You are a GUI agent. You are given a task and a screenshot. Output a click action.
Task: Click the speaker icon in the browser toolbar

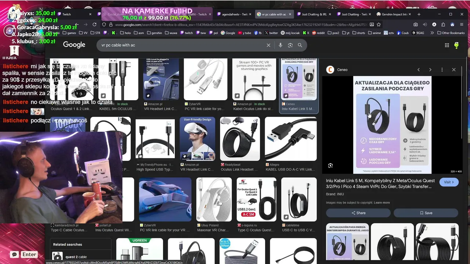[x=425, y=25]
